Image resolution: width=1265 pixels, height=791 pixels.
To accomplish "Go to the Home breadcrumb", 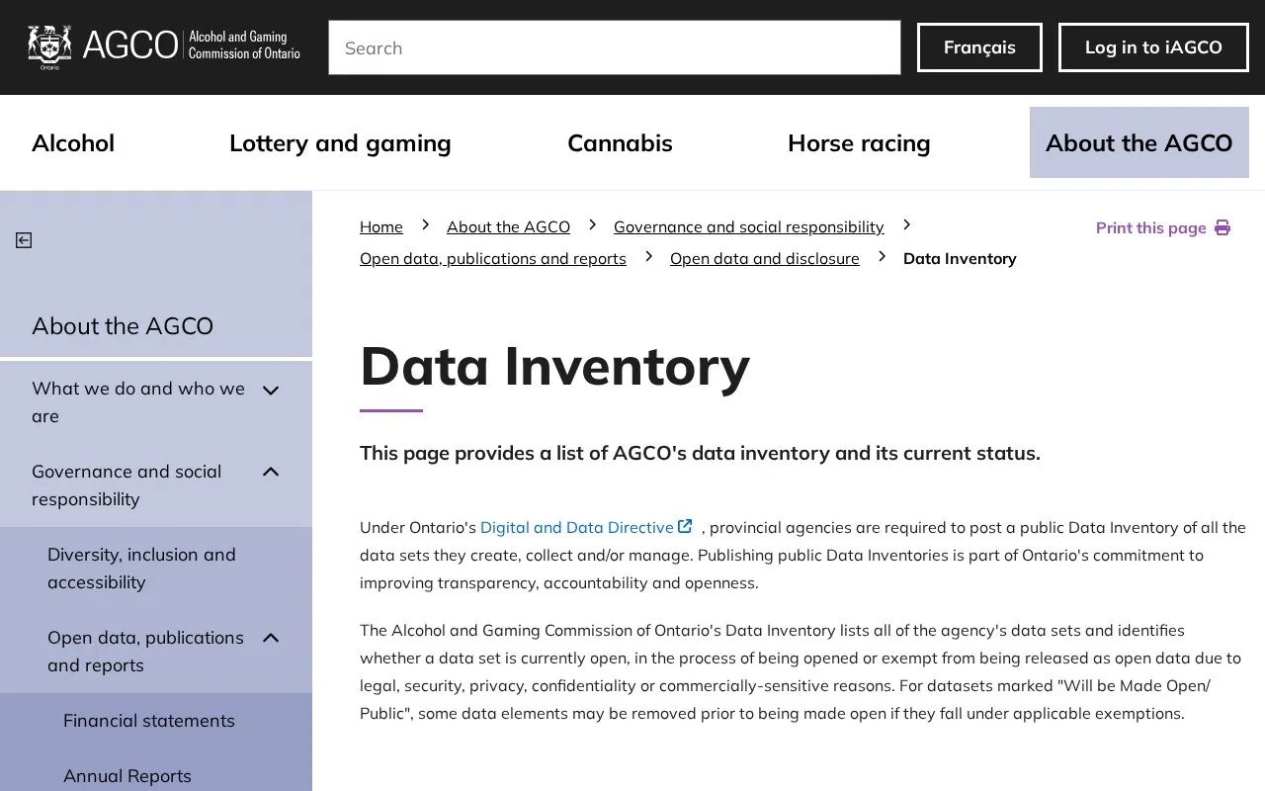I will pos(381,227).
